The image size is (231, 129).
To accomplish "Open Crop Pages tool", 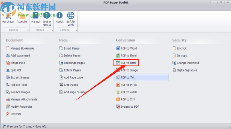I will tap(69, 85).
